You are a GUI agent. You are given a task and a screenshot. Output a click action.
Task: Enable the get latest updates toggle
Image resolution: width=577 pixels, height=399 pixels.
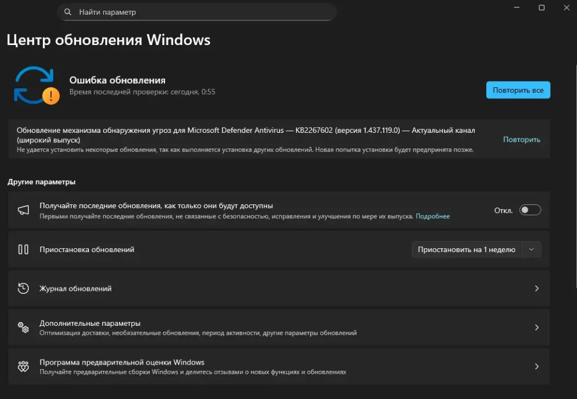pyautogui.click(x=530, y=210)
